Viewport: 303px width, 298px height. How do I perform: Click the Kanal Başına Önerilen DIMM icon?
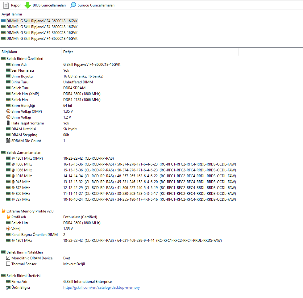click(x=8, y=234)
